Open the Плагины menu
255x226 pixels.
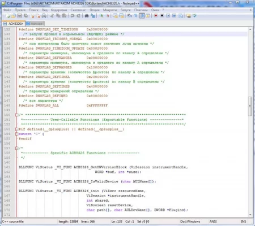point(141,10)
